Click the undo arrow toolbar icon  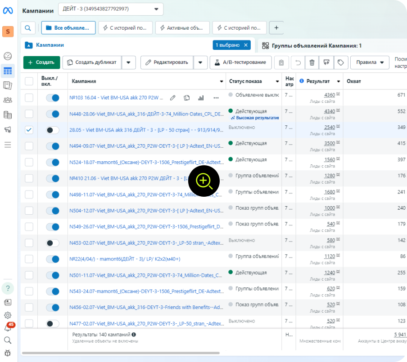[x=298, y=62]
